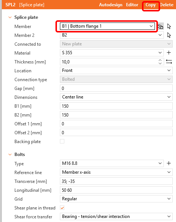Enable the Backing plate checkbox

coord(62,141)
